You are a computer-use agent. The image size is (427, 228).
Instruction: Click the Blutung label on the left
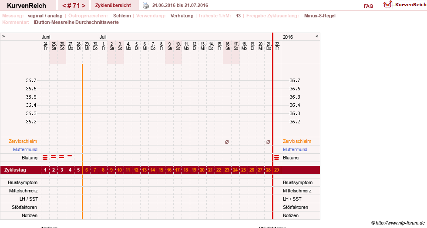coord(30,158)
